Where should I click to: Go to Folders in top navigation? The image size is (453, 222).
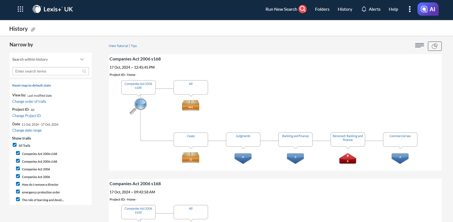point(322,9)
